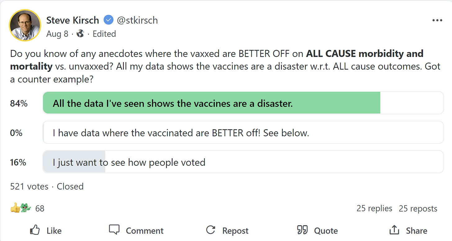Click the Aug 8 post timestamp

[57, 33]
